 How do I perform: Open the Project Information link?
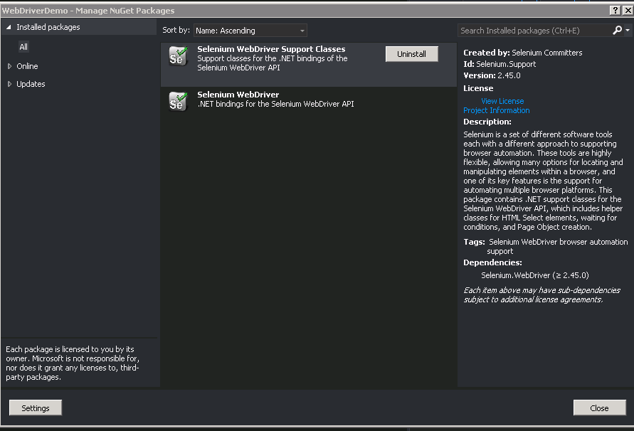497,110
